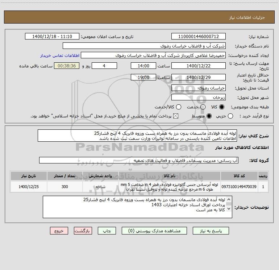279x270 pixels.
Task: Click the delivery city field زبرخان
Action: pyautogui.click(x=199, y=97)
